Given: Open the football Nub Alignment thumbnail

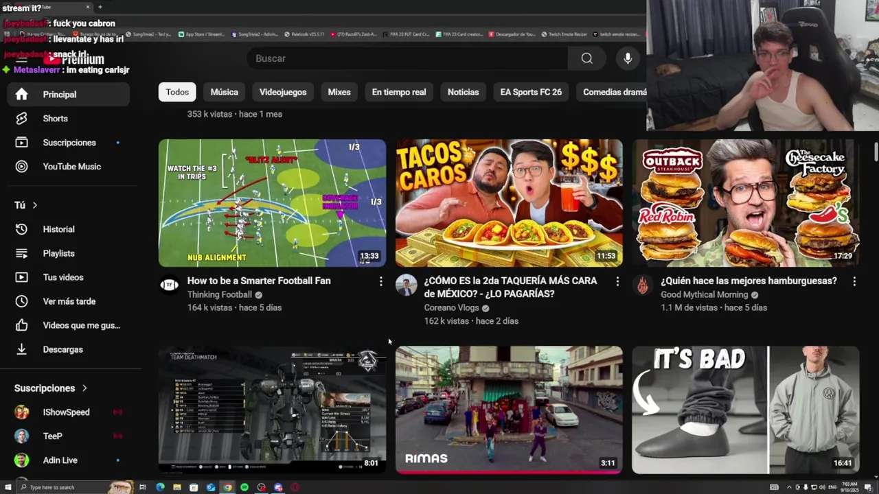Looking at the screenshot, I should 273,203.
